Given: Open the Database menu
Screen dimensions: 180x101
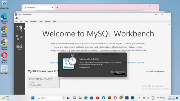Looking at the screenshot, I should [33, 21].
